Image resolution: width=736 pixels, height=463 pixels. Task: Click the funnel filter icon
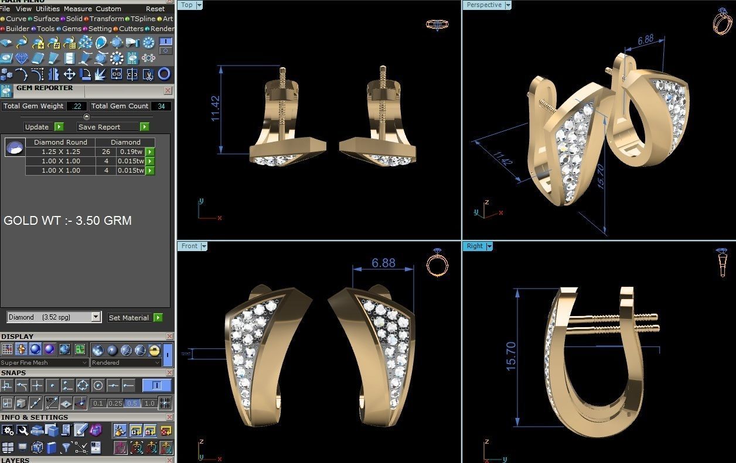pos(66,448)
